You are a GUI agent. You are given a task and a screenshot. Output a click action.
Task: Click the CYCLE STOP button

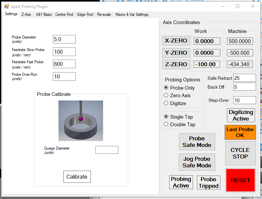(241, 153)
